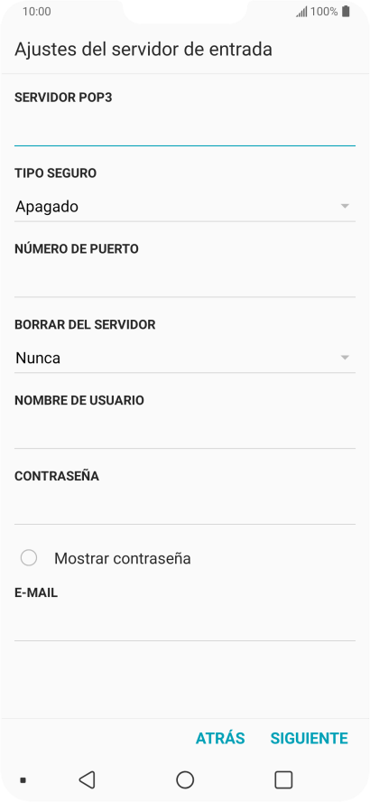Open the Apagado security type selector
This screenshot has width=370, height=802.
pos(184,207)
